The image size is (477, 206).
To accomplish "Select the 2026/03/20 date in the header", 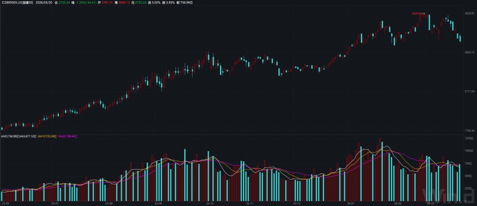I will click(44, 3).
